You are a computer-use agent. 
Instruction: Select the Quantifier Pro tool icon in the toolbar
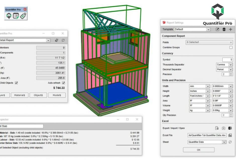(x=9, y=16)
